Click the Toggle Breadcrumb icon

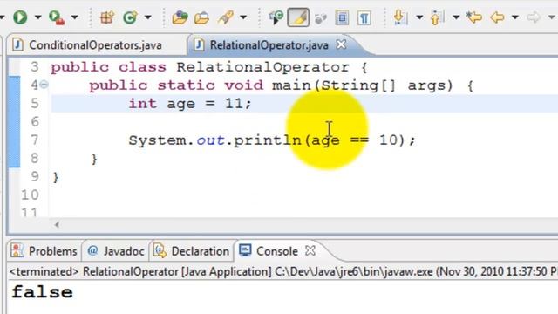(276, 17)
